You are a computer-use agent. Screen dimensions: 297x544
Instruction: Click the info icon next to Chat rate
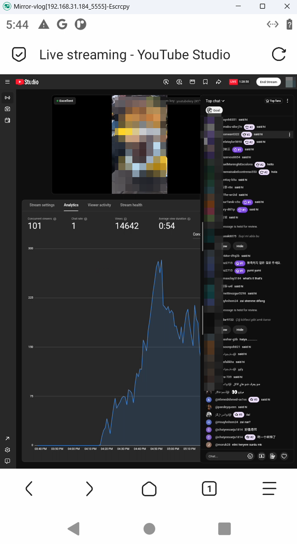pos(86,219)
